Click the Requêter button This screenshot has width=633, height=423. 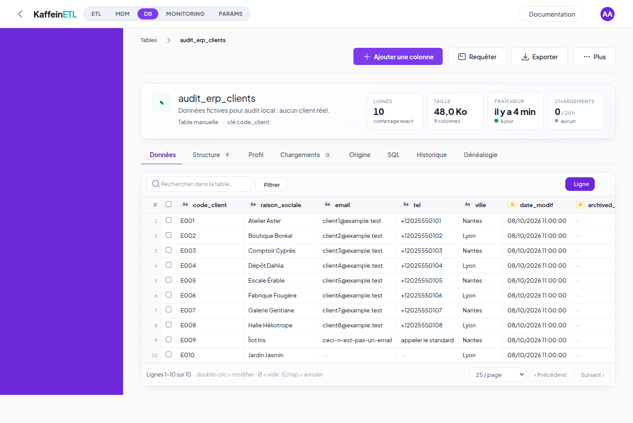click(477, 57)
